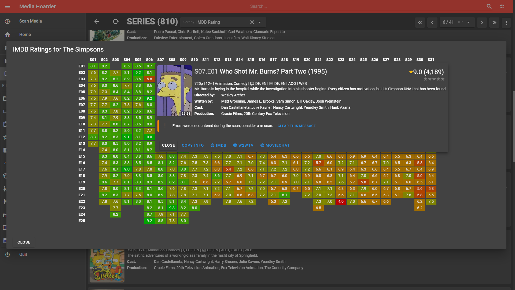Clear the IMDB Rating sort selection
This screenshot has width=515, height=290.
coord(252,22)
